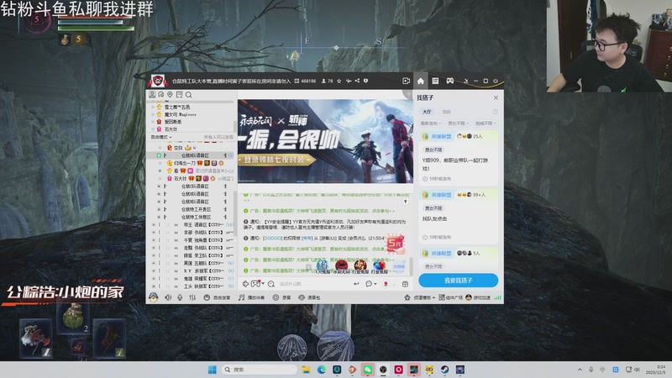
Task: Open the 频道模板 menu in bottom bar
Action: (419, 297)
